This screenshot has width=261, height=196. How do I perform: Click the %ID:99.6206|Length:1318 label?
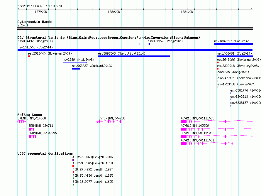[x=93, y=163]
